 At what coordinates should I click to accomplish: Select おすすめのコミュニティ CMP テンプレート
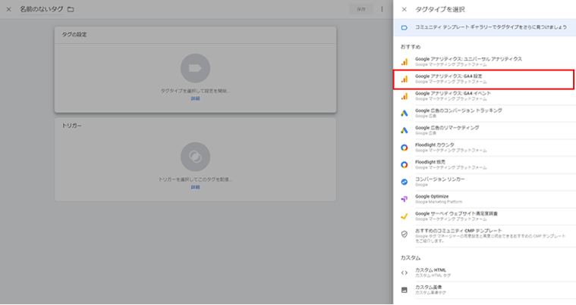[x=484, y=236]
